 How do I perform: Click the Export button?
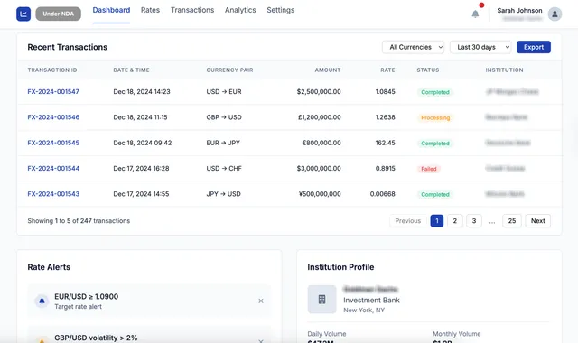534,47
